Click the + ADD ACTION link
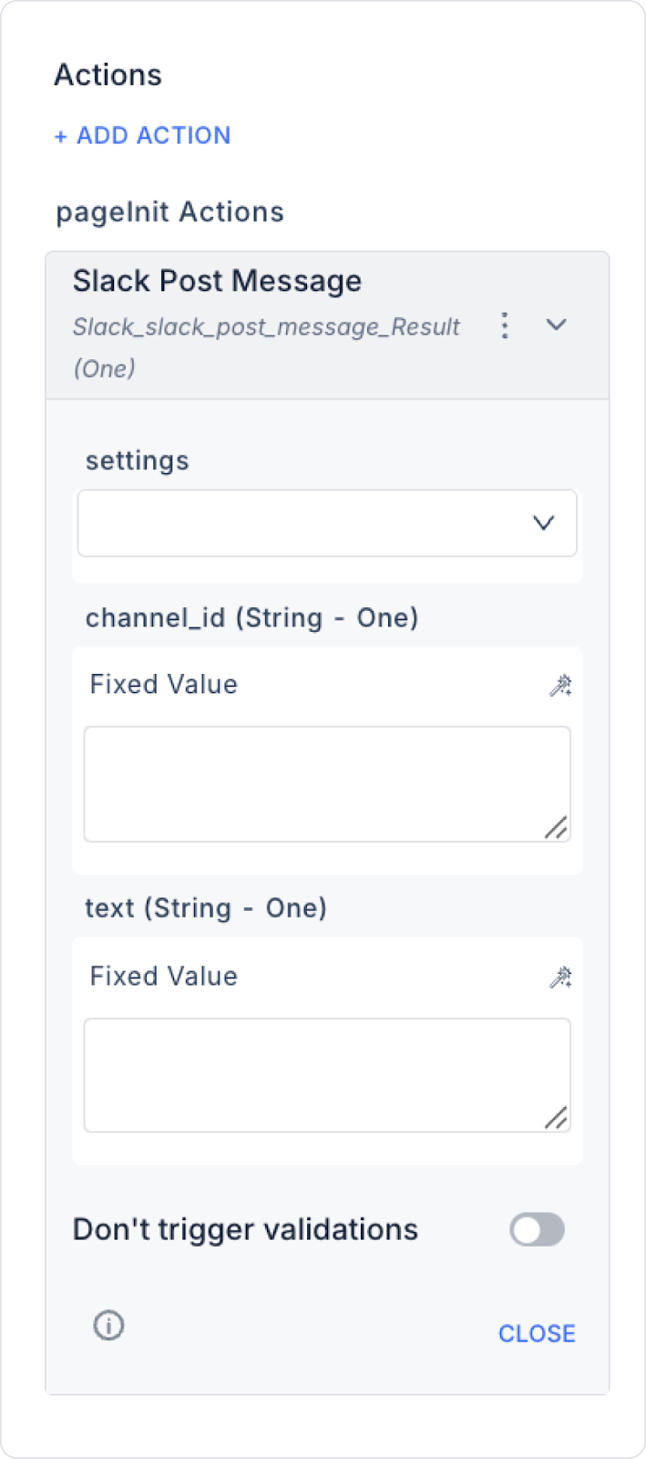The width and height of the screenshot is (646, 1459). pos(142,136)
